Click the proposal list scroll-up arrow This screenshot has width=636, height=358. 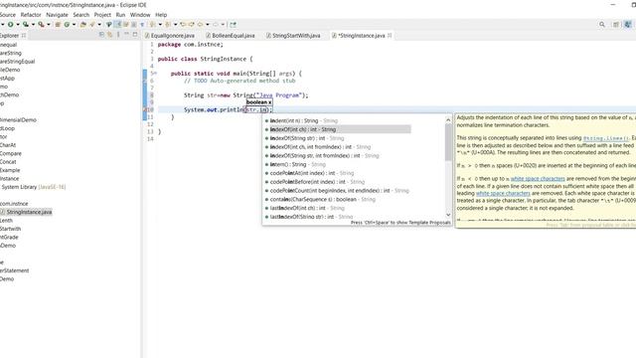click(448, 119)
